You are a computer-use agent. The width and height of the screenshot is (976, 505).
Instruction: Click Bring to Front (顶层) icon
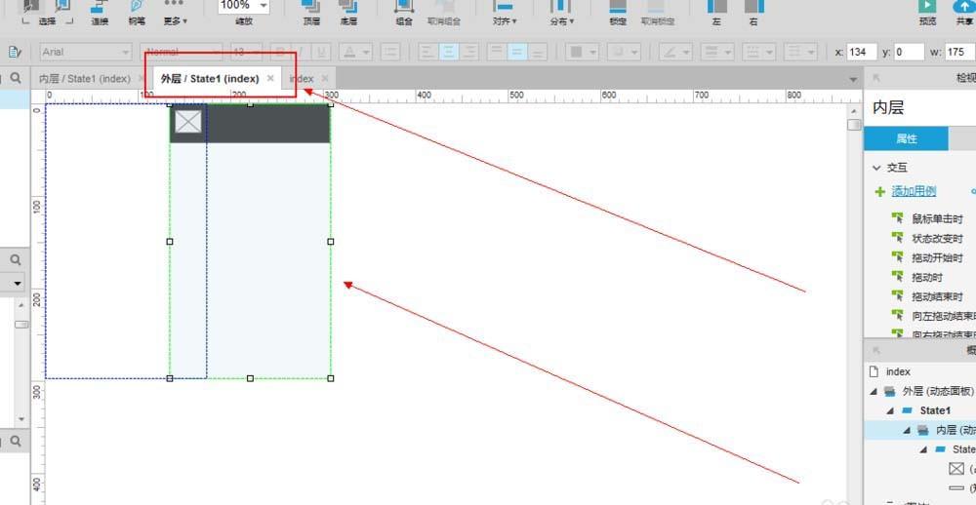click(310, 8)
